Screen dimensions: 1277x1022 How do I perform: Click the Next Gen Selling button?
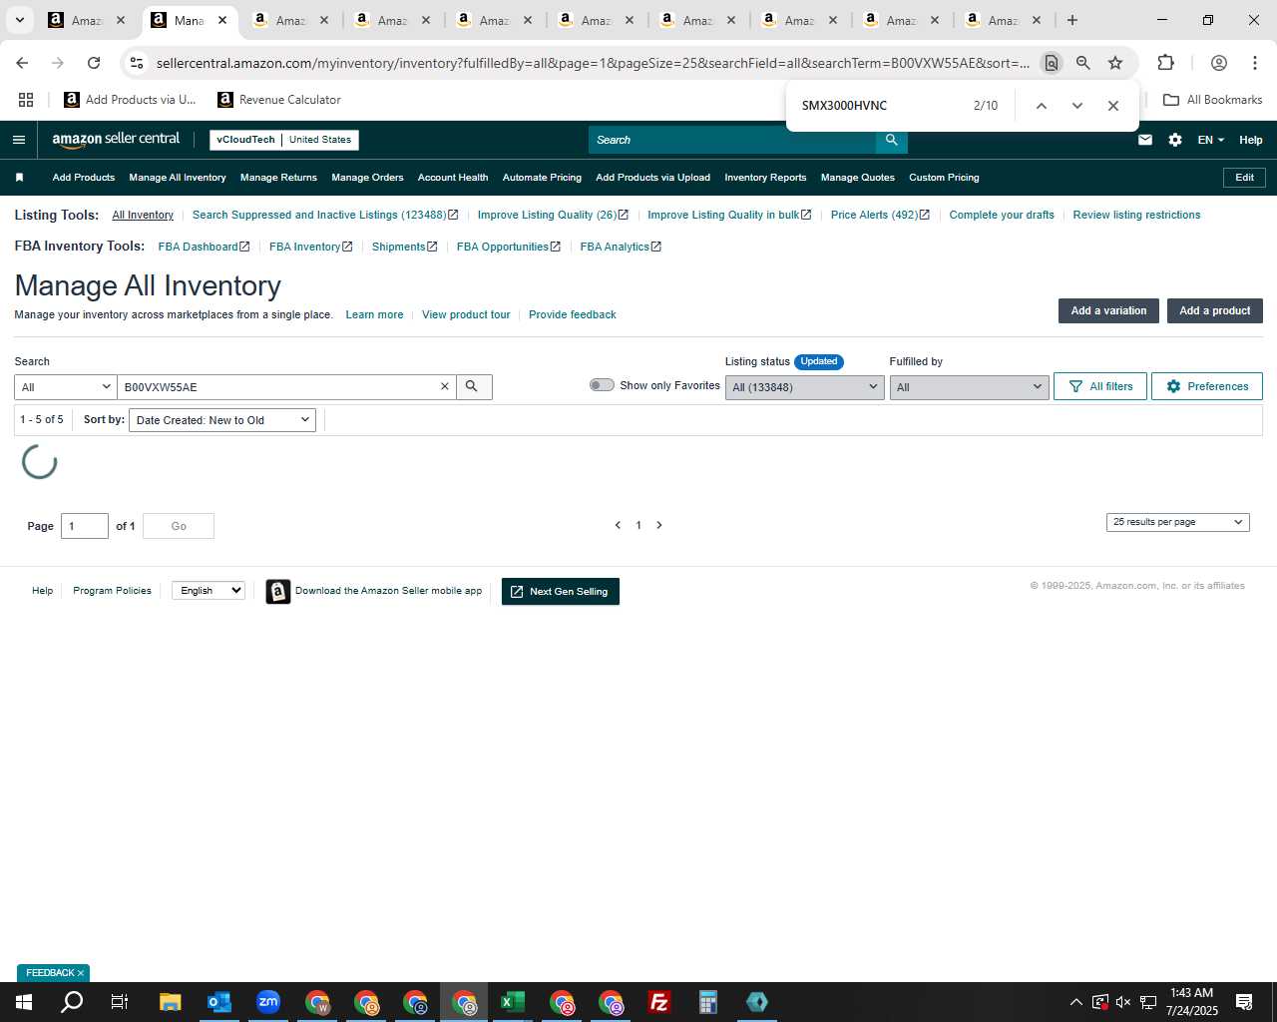(x=561, y=592)
